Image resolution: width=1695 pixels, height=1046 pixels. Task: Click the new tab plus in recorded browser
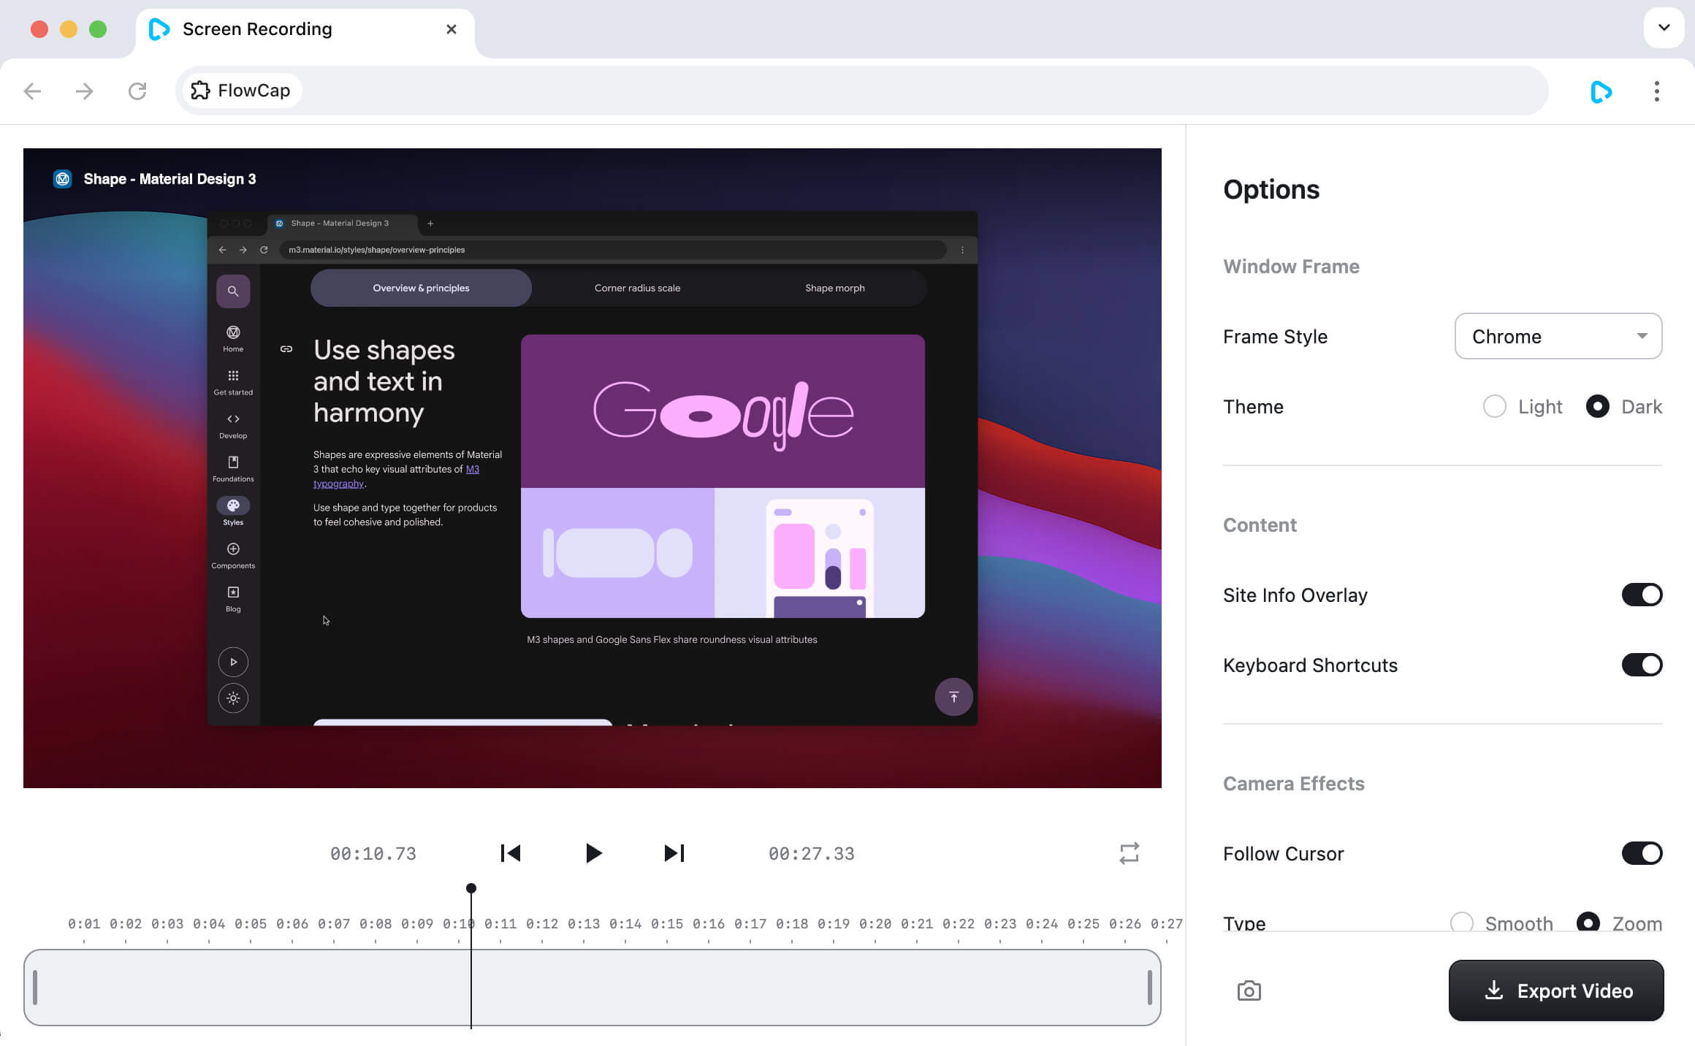click(x=430, y=224)
